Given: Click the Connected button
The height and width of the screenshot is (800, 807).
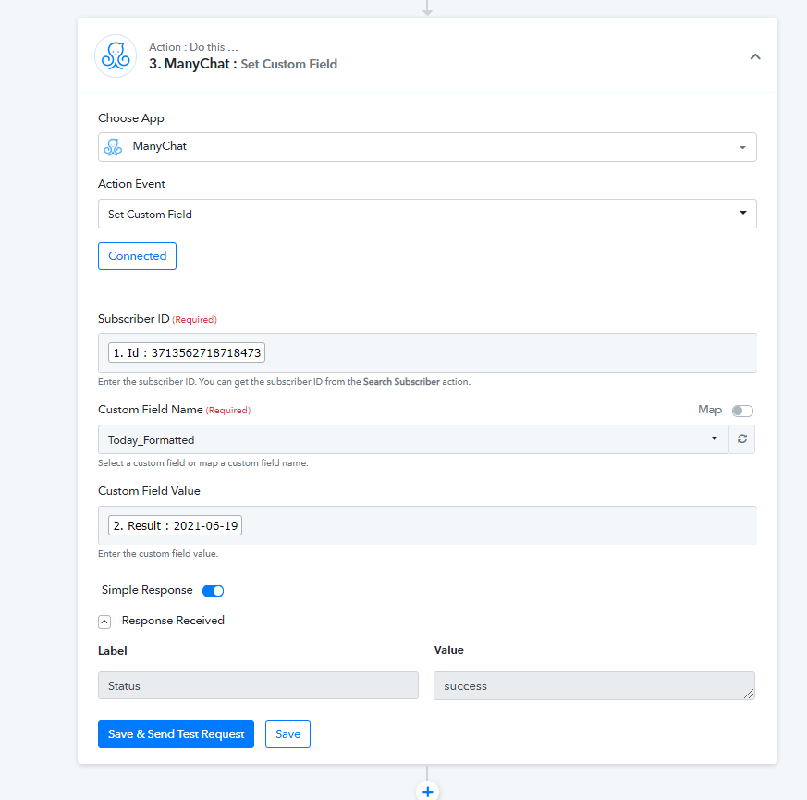Looking at the screenshot, I should (137, 256).
